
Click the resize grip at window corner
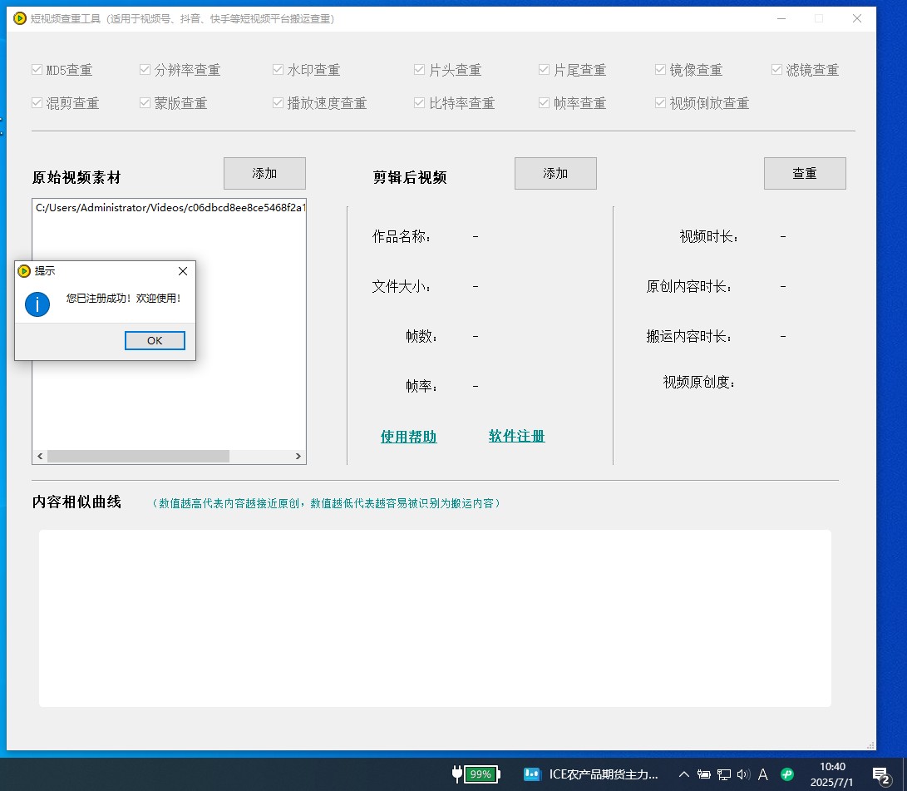(870, 745)
